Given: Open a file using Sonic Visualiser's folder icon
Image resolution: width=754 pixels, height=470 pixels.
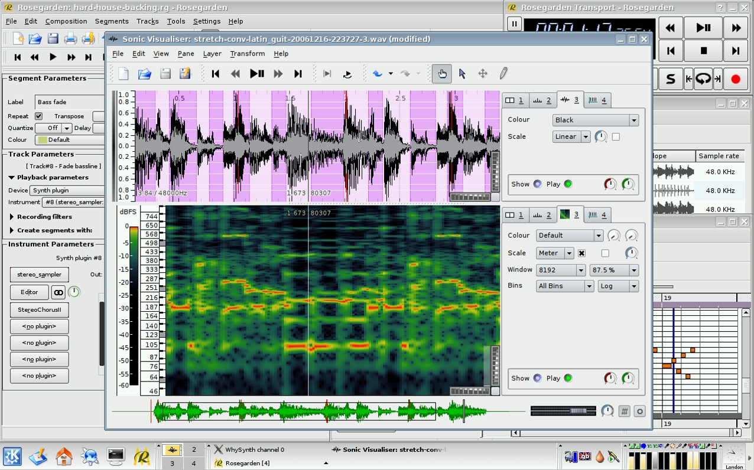Looking at the screenshot, I should pos(144,74).
